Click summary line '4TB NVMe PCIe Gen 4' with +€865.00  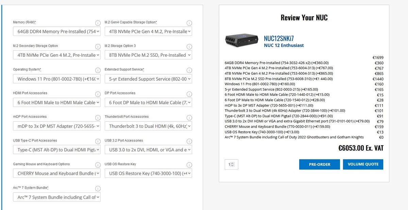[279, 74]
